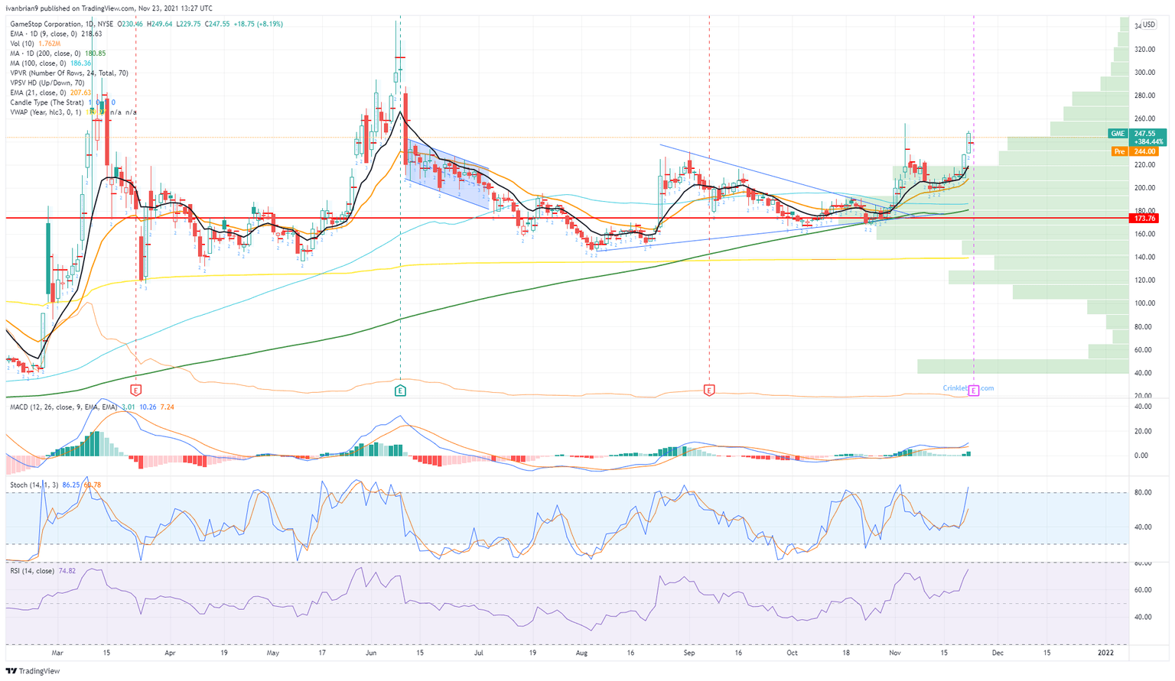This screenshot has height=681, width=1175.
Task: Click the USD currency label
Action: [1149, 25]
